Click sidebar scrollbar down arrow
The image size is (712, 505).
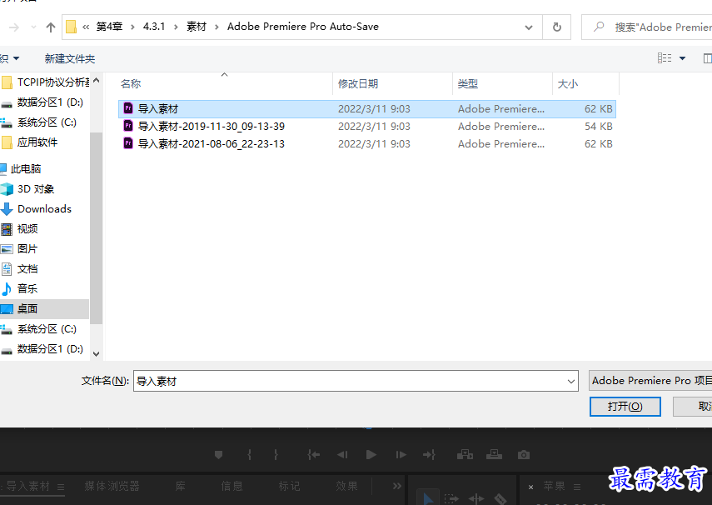[x=96, y=353]
